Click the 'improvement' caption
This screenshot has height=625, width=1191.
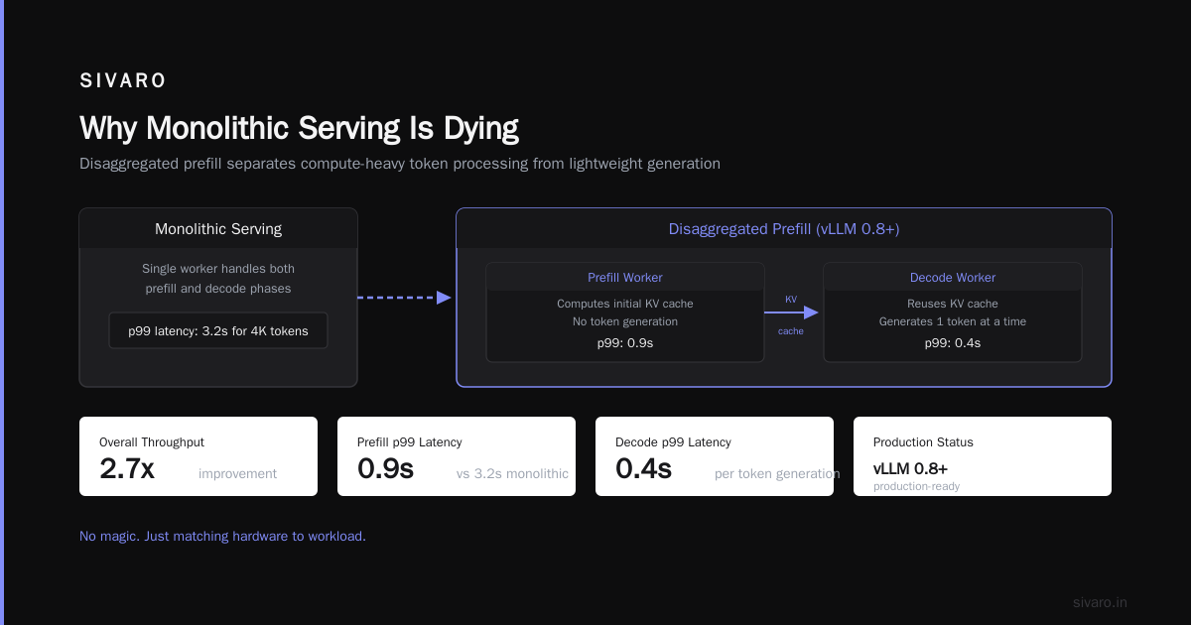click(237, 474)
